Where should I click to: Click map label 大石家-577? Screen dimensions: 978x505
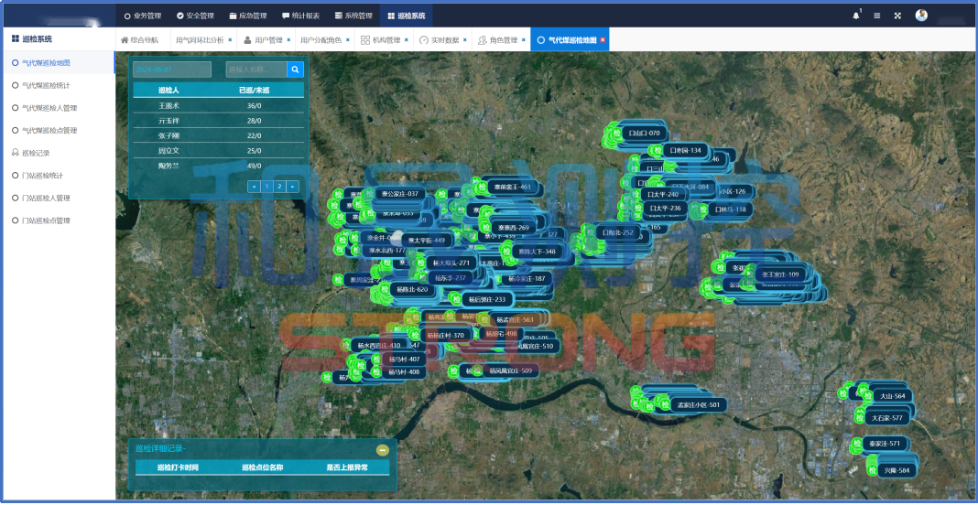887,418
